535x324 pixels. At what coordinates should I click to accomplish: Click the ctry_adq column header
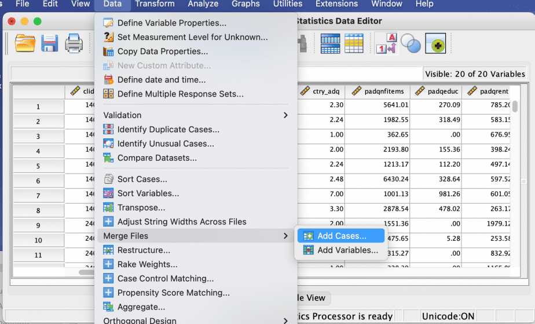pyautogui.click(x=321, y=91)
